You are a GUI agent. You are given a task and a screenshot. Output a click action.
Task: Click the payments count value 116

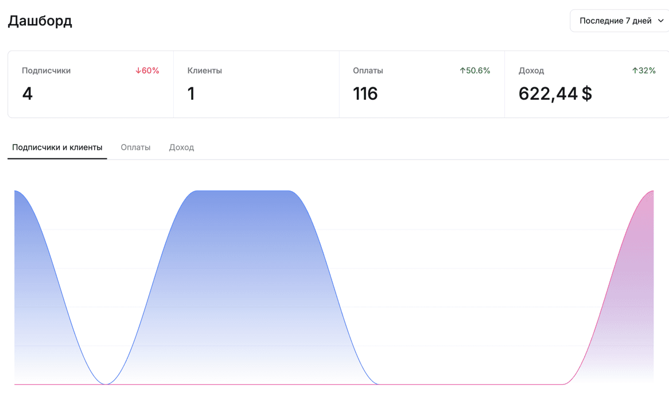tap(365, 94)
